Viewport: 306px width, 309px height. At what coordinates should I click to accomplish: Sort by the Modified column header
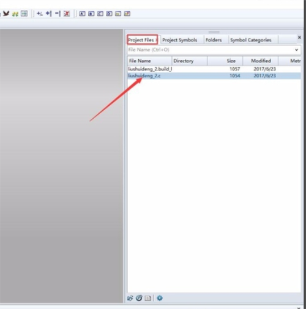tap(261, 61)
